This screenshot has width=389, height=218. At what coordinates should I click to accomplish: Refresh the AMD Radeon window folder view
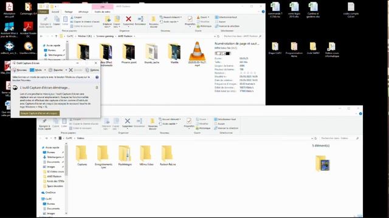[218, 36]
